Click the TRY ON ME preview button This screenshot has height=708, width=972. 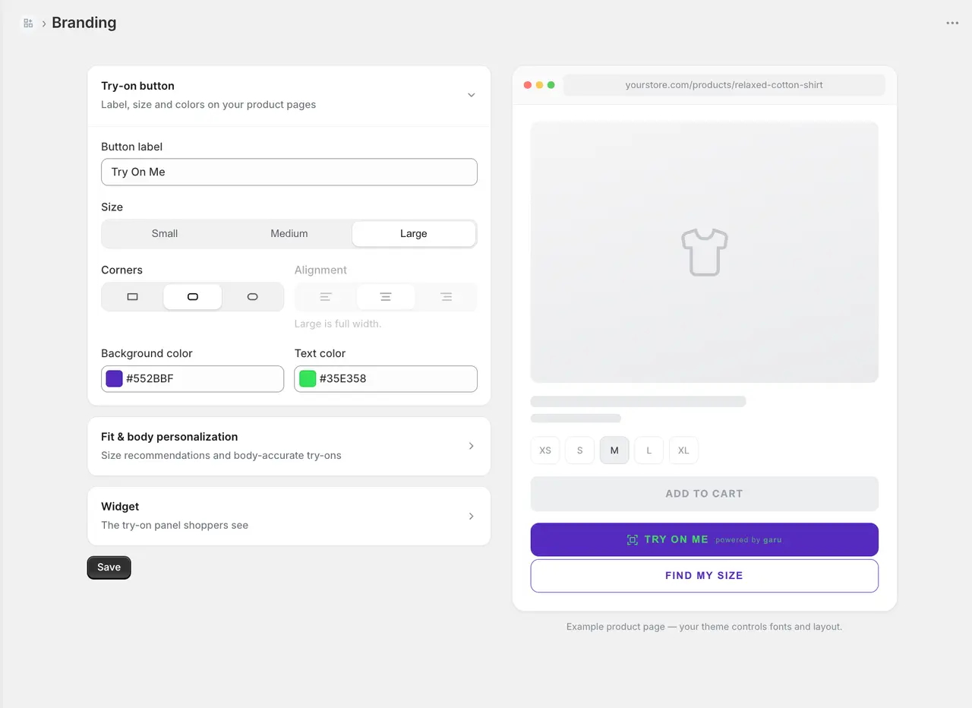pos(705,539)
